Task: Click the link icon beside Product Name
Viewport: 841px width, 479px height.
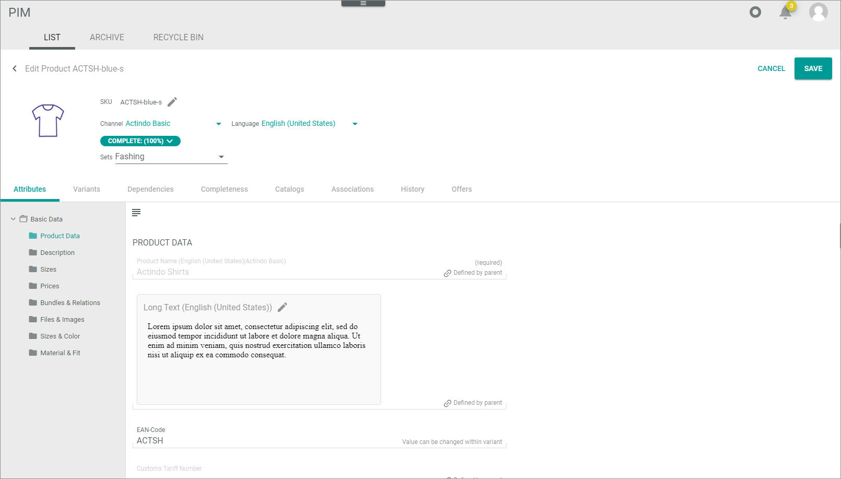Action: 447,273
